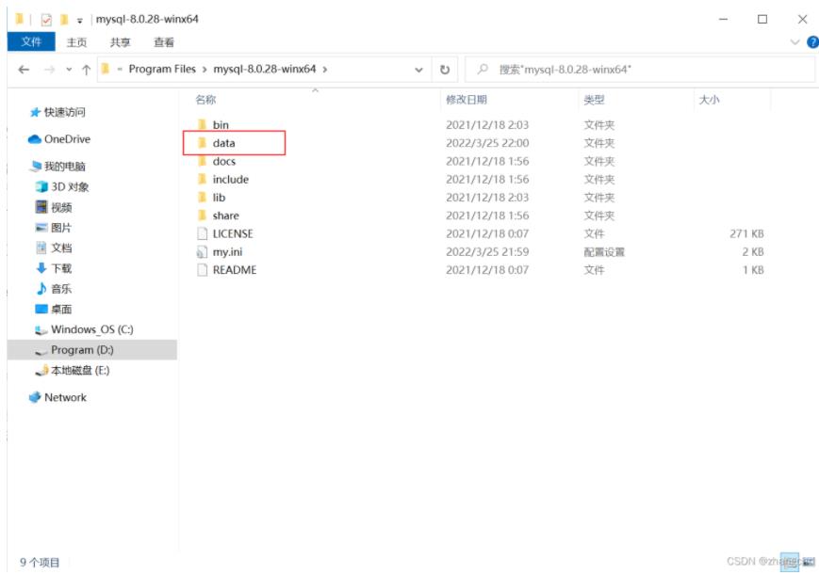Click the mysql-8.0.28-winx64 search box
Screen dimensions: 819x575
(x=641, y=70)
